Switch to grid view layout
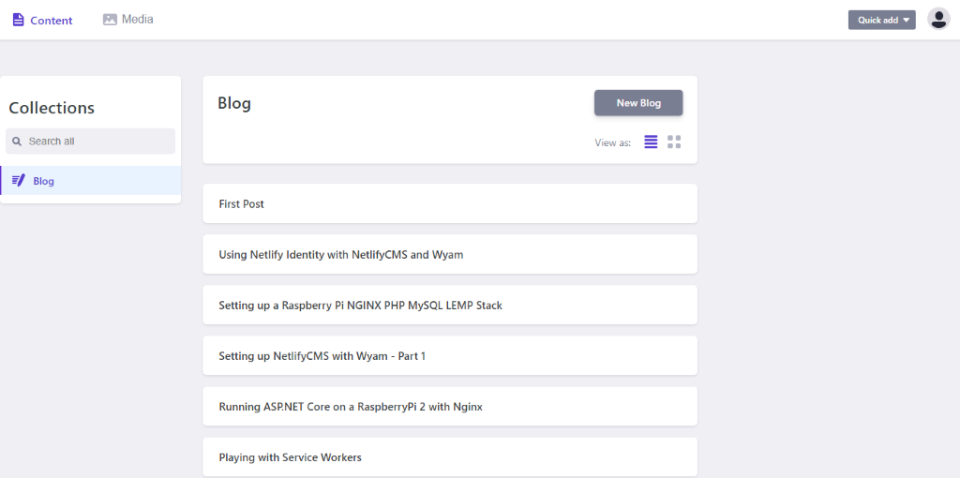The width and height of the screenshot is (960, 478). pyautogui.click(x=674, y=142)
